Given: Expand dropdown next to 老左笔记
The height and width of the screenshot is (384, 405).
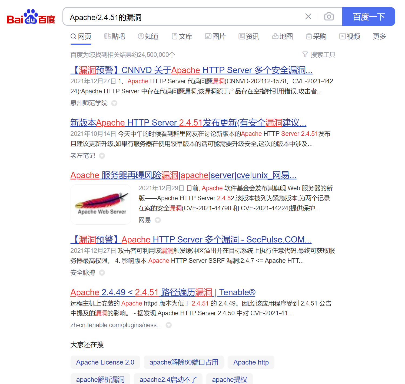Looking at the screenshot, I should coord(102,156).
